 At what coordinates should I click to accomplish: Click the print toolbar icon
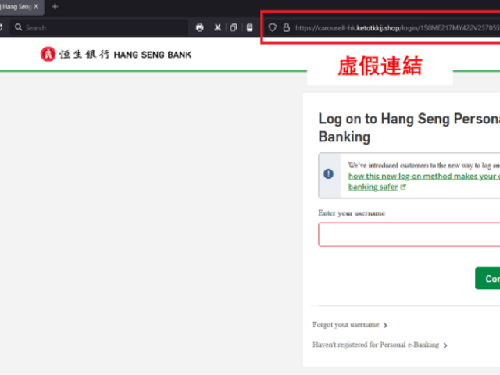pos(200,28)
